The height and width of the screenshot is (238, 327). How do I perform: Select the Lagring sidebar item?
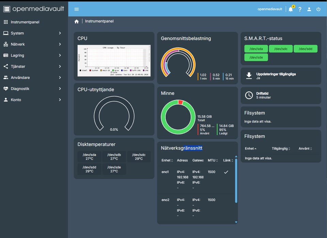pyautogui.click(x=34, y=55)
